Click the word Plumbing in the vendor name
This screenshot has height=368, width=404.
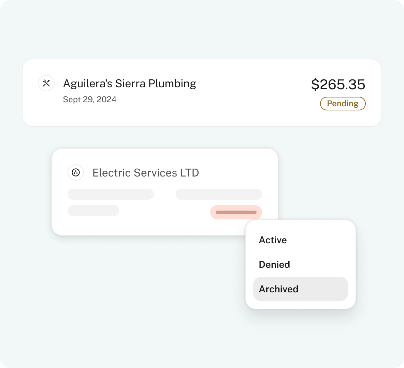[172, 83]
